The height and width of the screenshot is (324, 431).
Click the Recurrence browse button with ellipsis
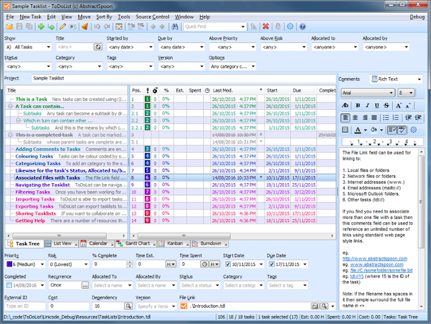(x=85, y=286)
